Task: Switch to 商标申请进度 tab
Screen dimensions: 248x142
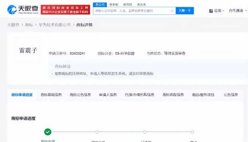Action: point(22,95)
